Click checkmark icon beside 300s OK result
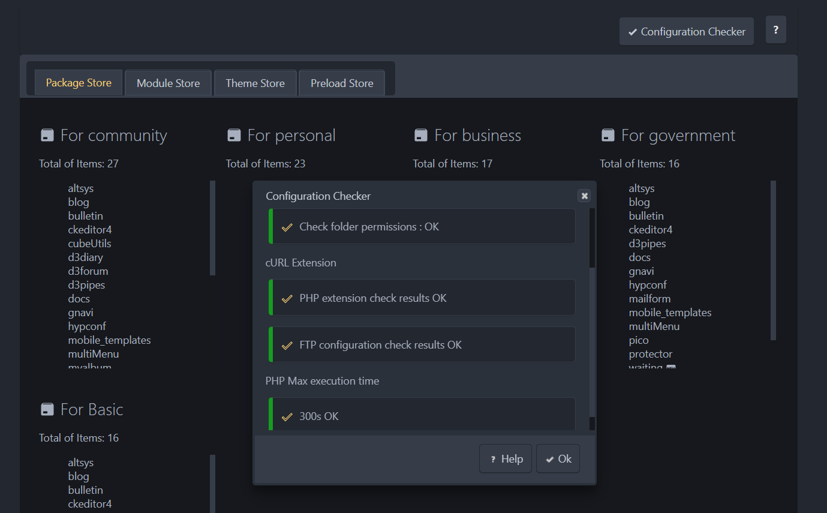 287,416
